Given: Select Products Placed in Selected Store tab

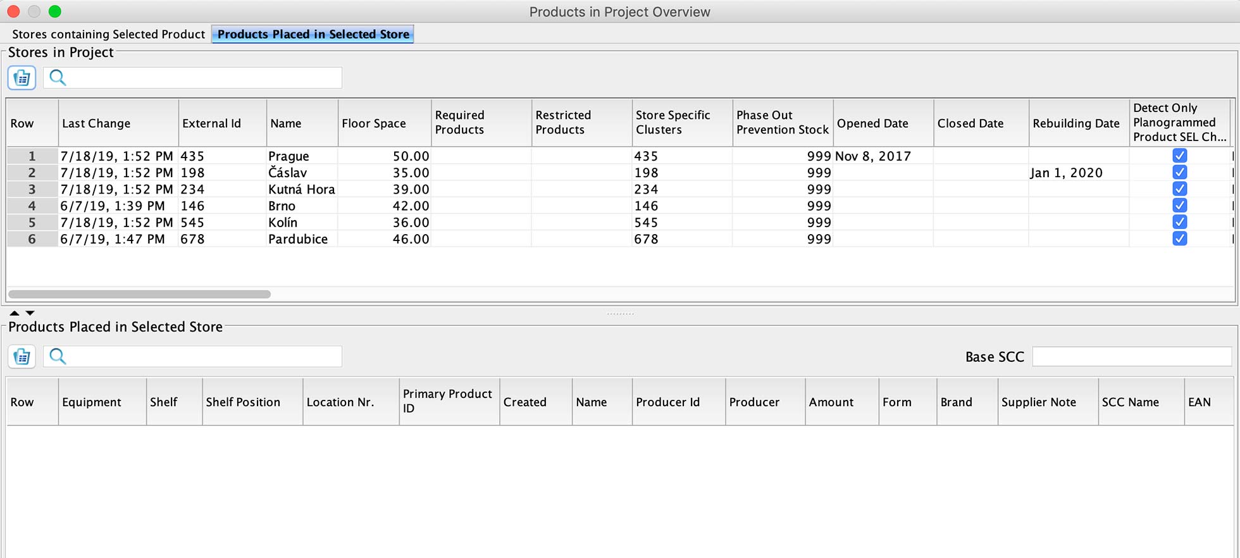Looking at the screenshot, I should (x=313, y=34).
